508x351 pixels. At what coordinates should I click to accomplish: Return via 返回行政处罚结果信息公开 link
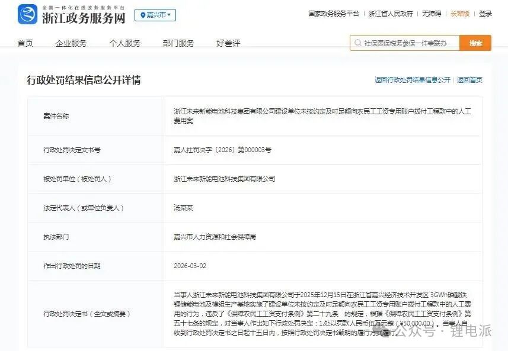(412, 80)
